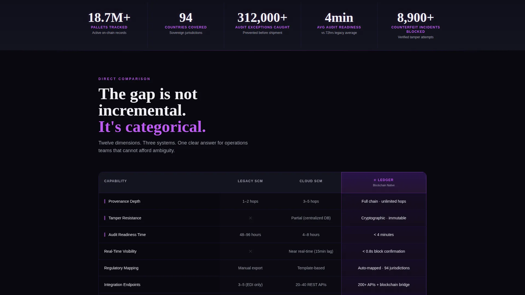The image size is (525, 295).
Task: Click the '< 4 minutes' cell
Action: [x=384, y=235]
